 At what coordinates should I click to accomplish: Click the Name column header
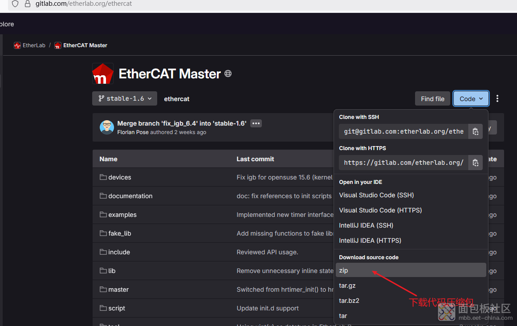click(x=108, y=159)
